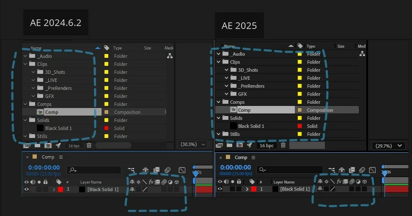
Task: Expand Black Solid 1 layer properties in AE 2025
Action: (247, 189)
